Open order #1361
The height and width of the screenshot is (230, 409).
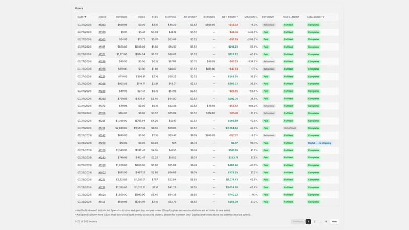pos(102,47)
